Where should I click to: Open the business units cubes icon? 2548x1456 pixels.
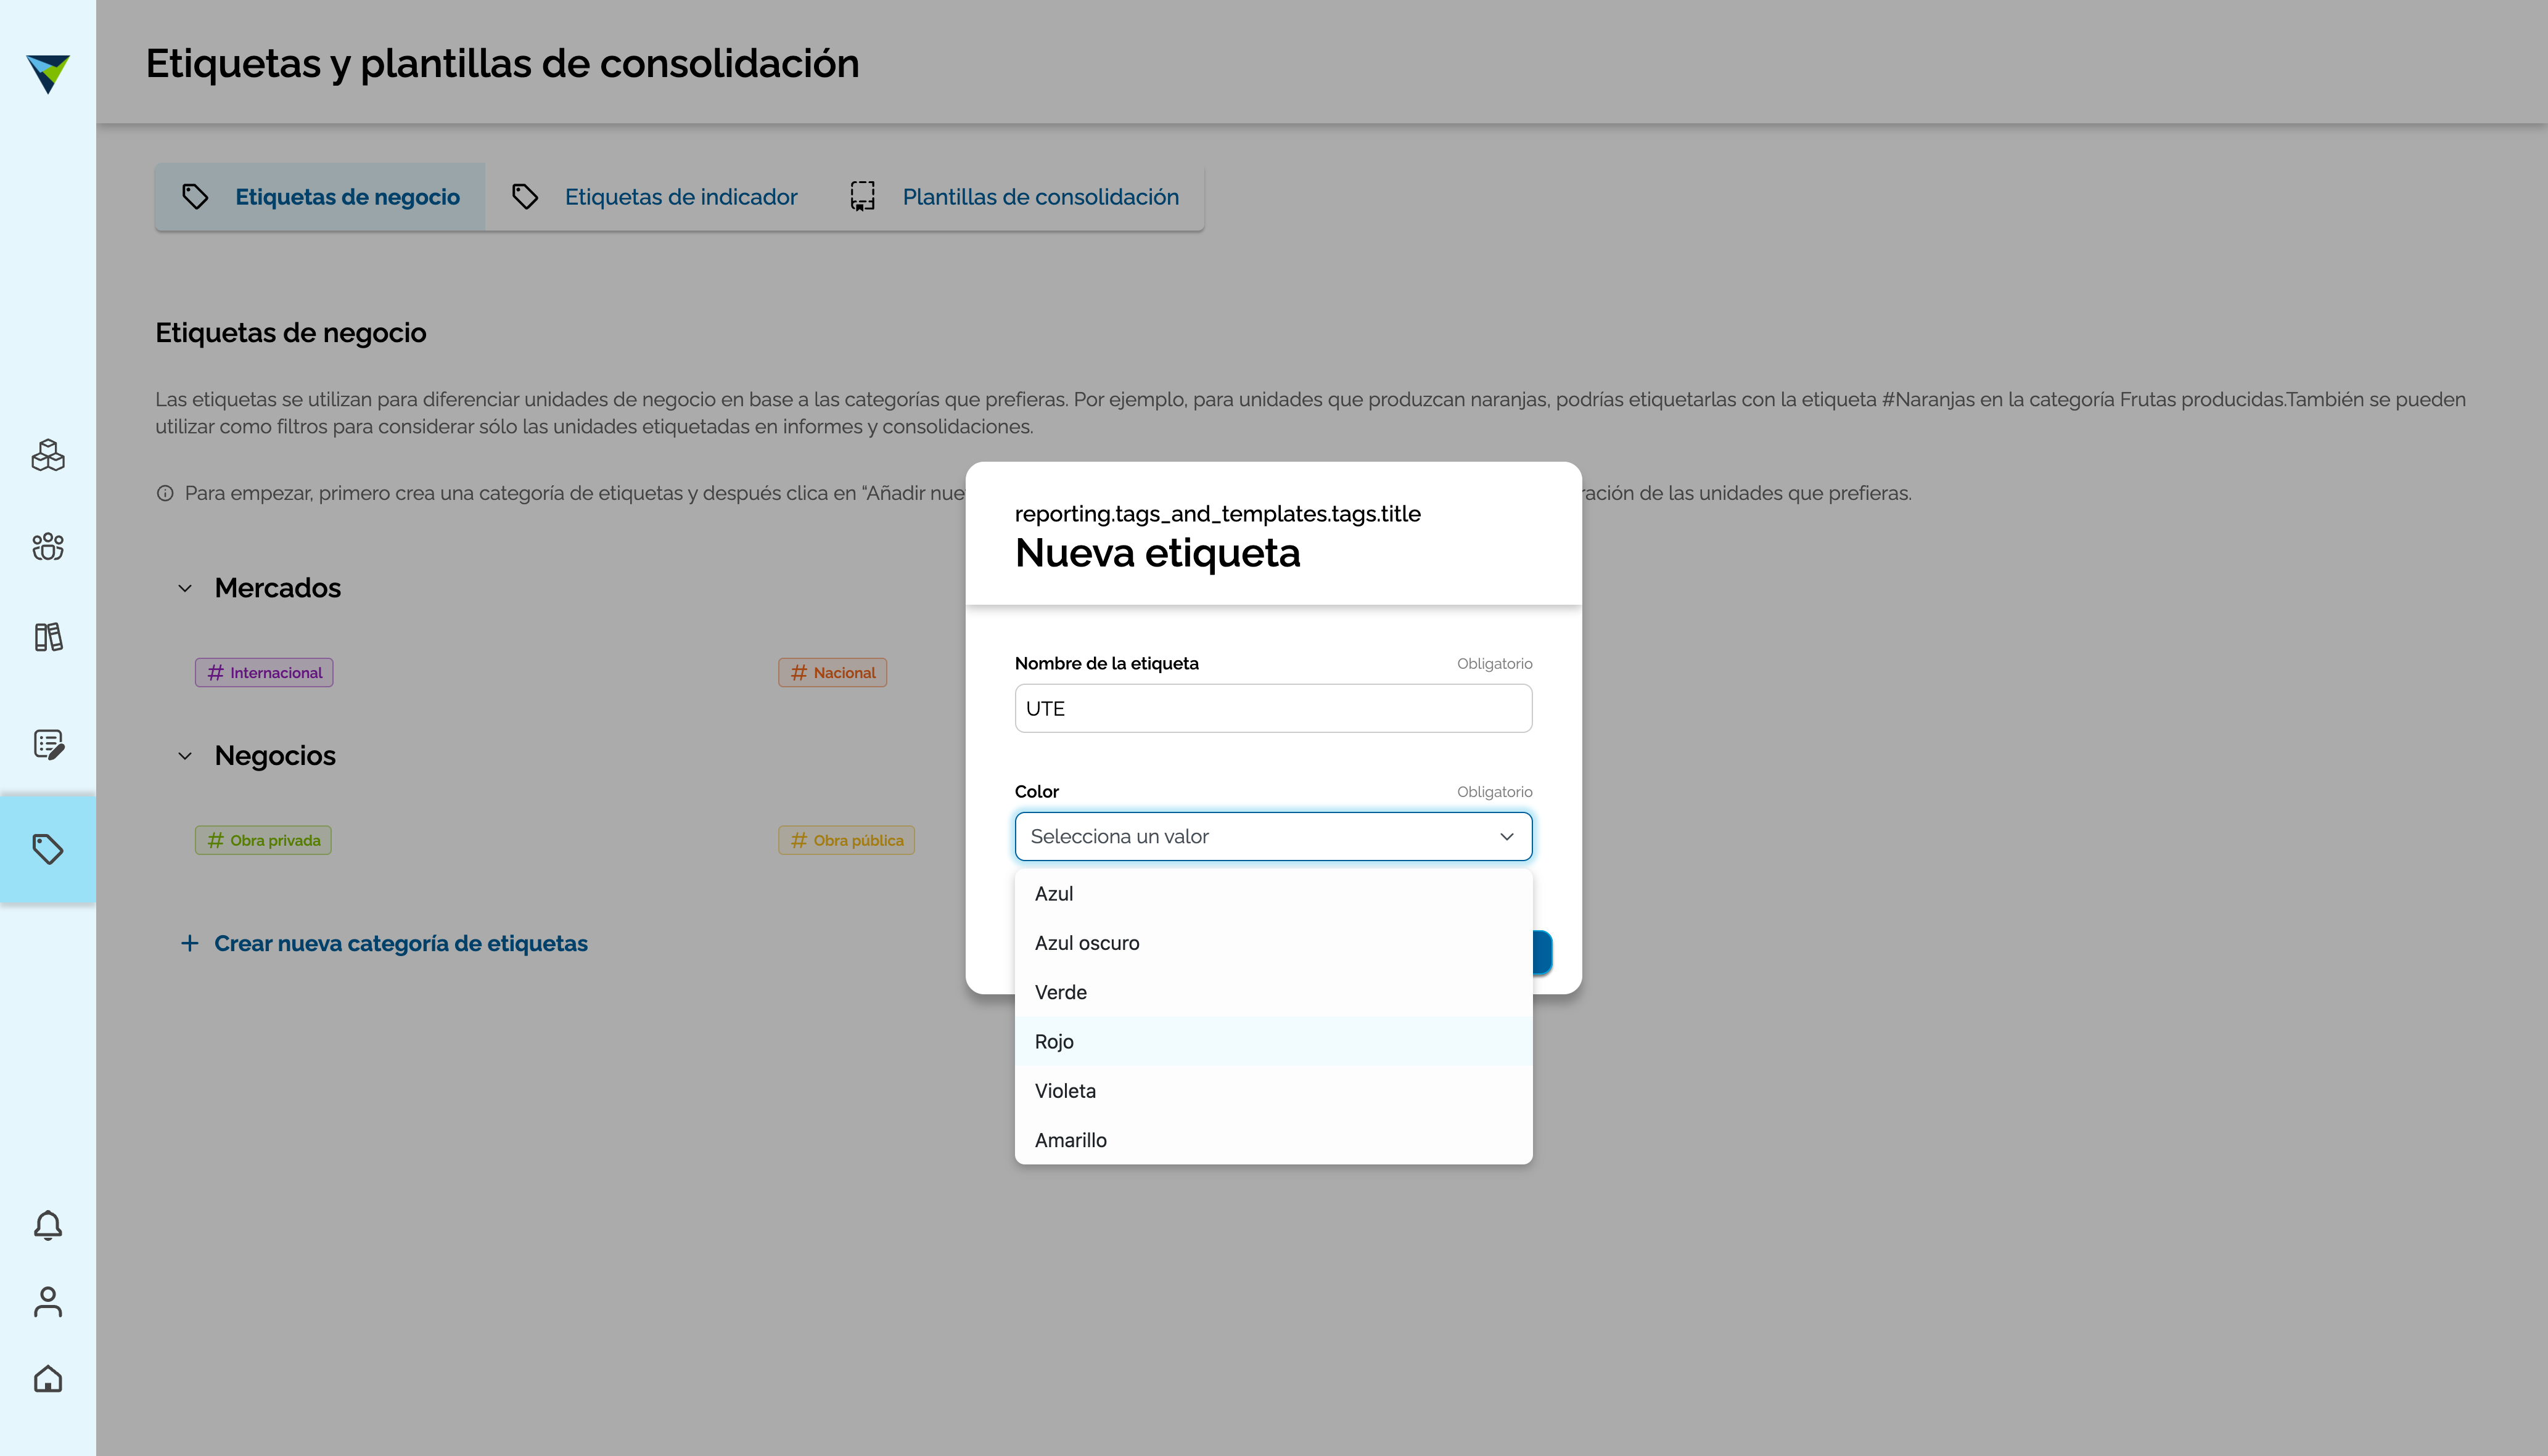48,455
